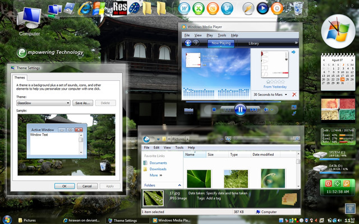The image size is (359, 224).
Task: Open the recent pages dropdown in explorer
Action: pyautogui.click(x=158, y=139)
